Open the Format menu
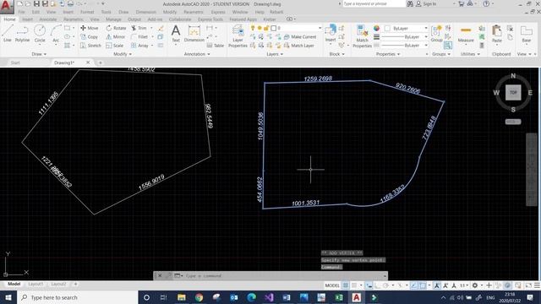 coord(87,12)
